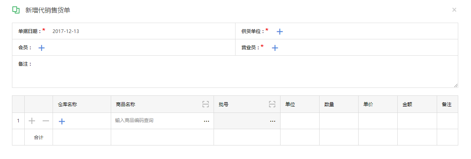Click the 数量 cell in row 1
Image resolution: width=471 pixels, height=159 pixels.
pos(339,121)
